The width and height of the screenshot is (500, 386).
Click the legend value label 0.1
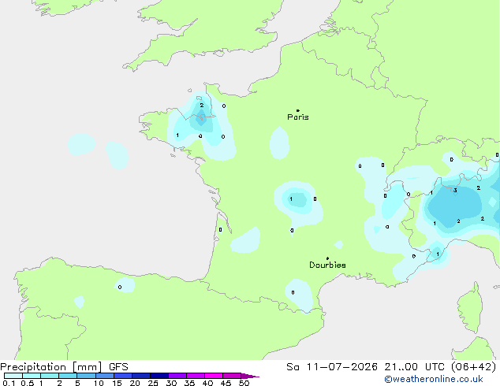9,383
